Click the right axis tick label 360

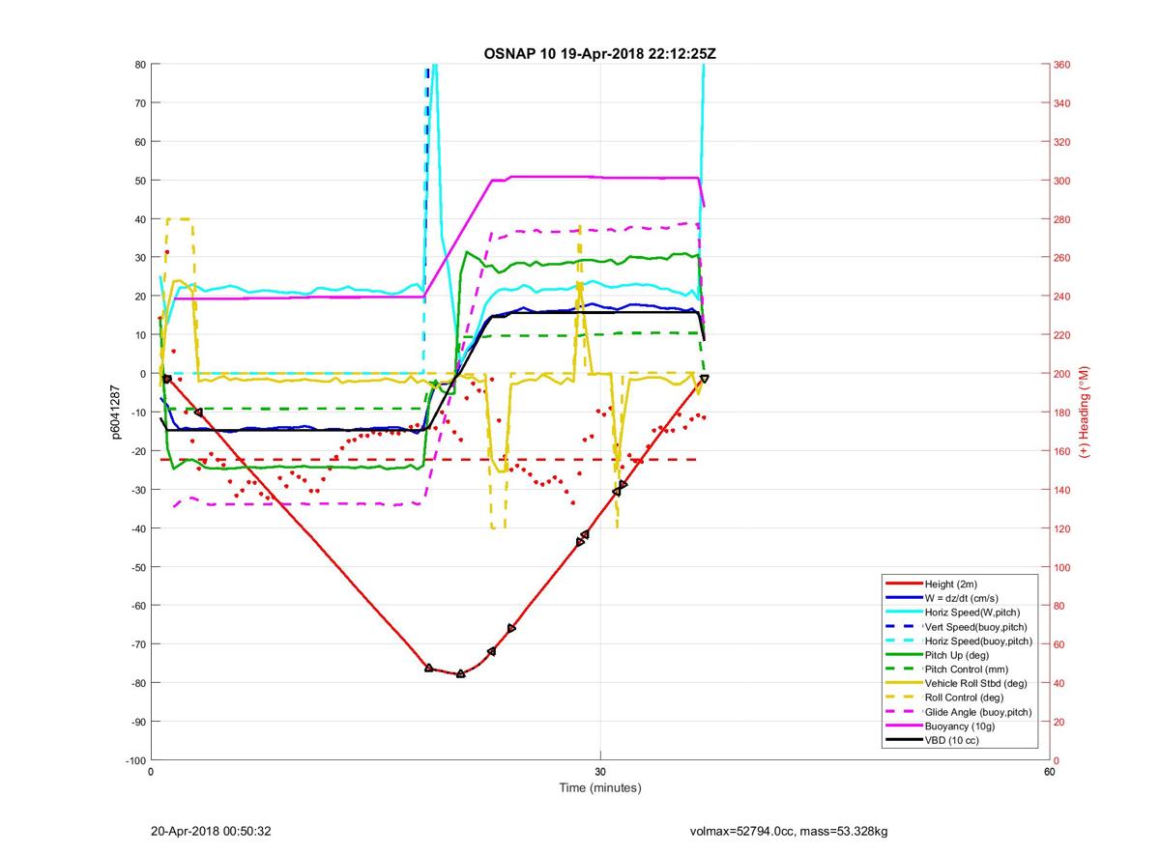1062,65
